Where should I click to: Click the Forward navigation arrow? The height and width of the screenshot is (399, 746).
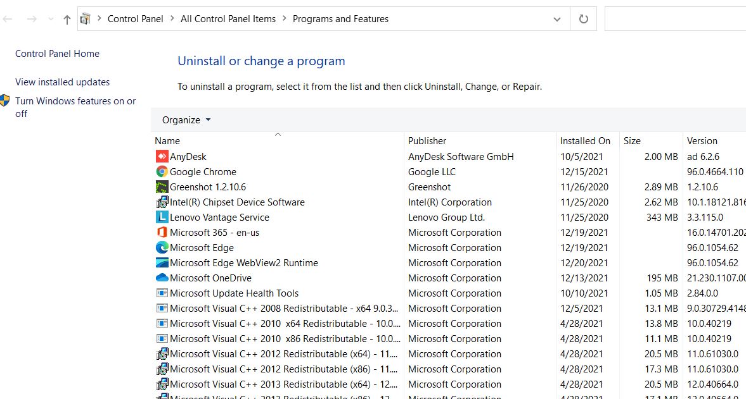[32, 19]
